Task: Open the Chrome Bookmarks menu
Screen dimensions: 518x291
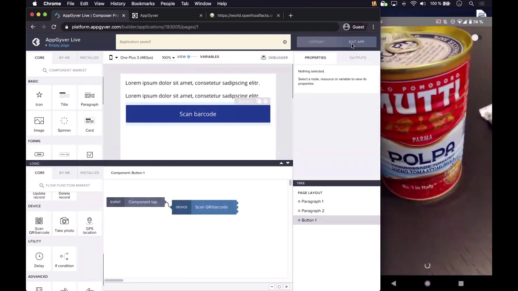Action: [x=143, y=4]
